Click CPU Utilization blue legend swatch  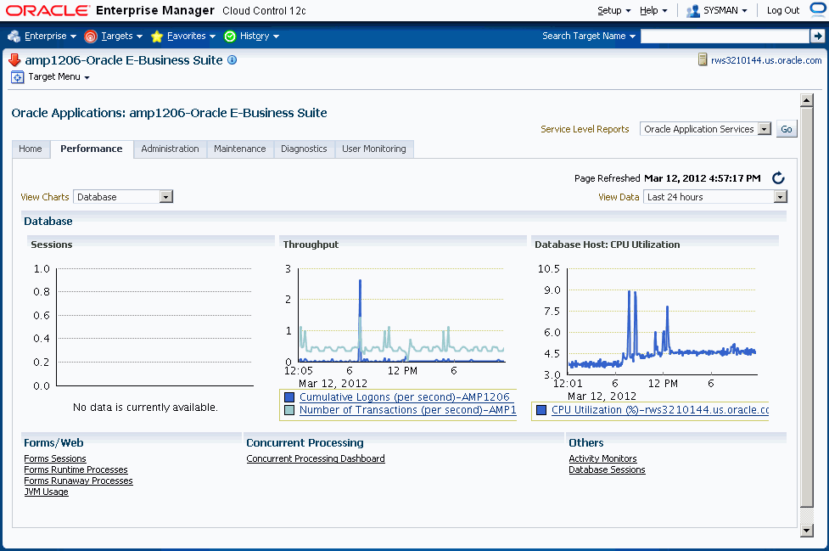click(541, 410)
